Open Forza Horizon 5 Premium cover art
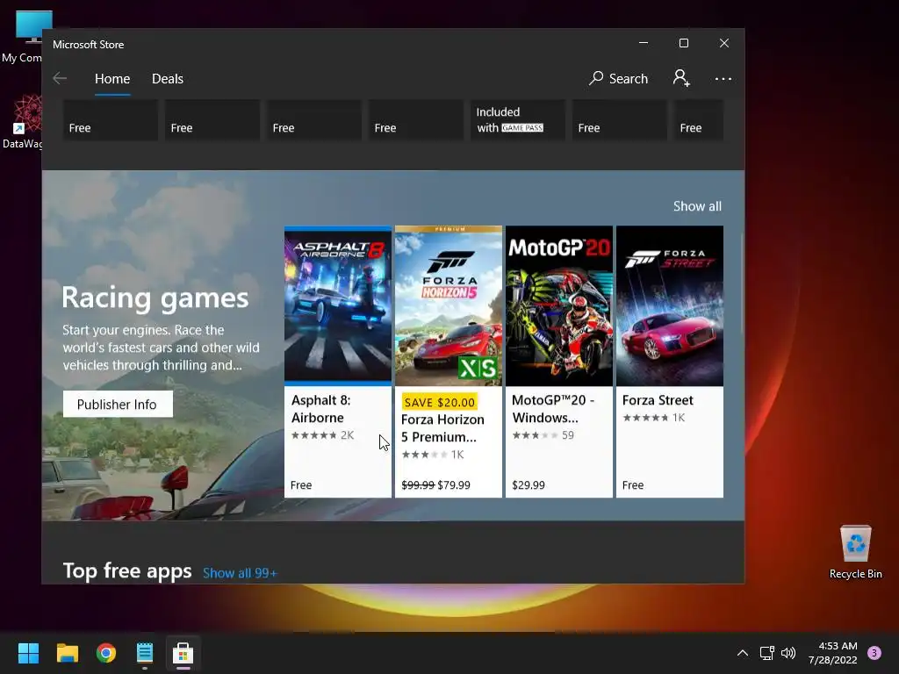This screenshot has width=899, height=674. (449, 305)
